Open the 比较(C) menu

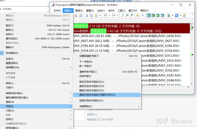[x=101, y=11]
